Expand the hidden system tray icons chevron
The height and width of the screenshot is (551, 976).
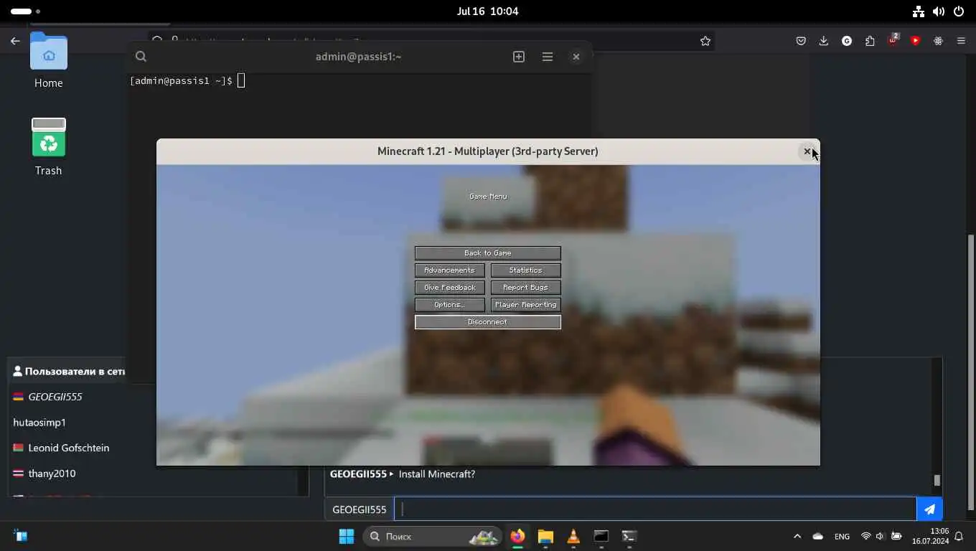coord(797,536)
